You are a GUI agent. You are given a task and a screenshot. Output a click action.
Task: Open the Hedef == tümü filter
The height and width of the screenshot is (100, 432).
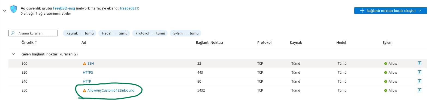click(114, 33)
